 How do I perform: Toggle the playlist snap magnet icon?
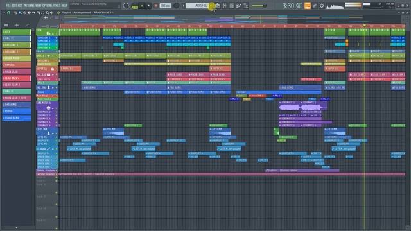click(8, 13)
